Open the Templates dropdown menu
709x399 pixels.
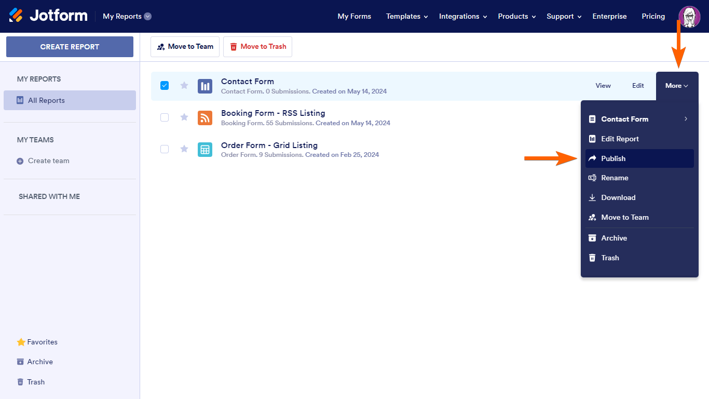point(407,17)
